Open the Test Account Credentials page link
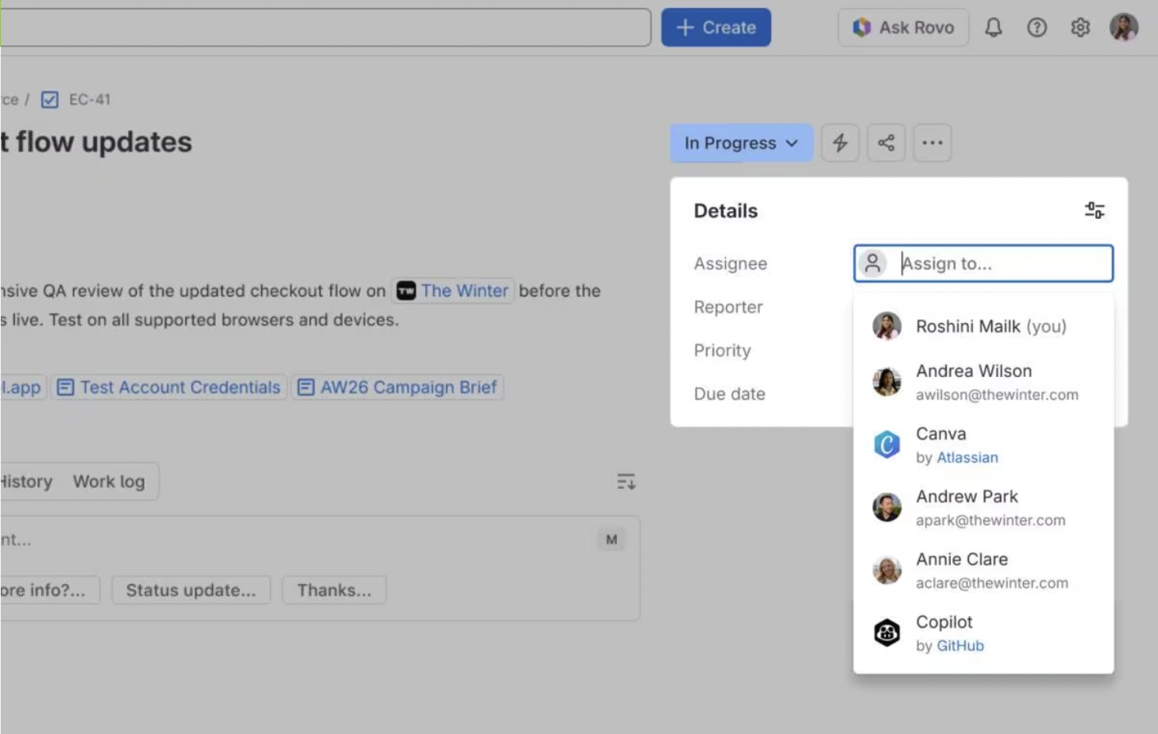The image size is (1158, 734). (x=169, y=387)
